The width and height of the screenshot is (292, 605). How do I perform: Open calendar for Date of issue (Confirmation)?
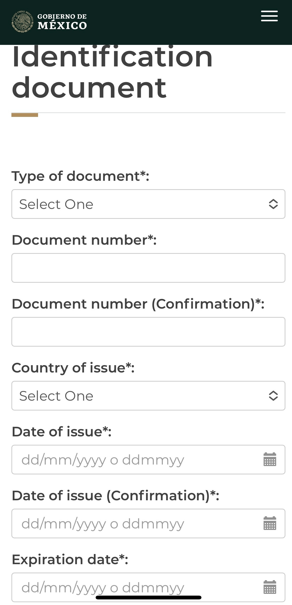pyautogui.click(x=270, y=523)
